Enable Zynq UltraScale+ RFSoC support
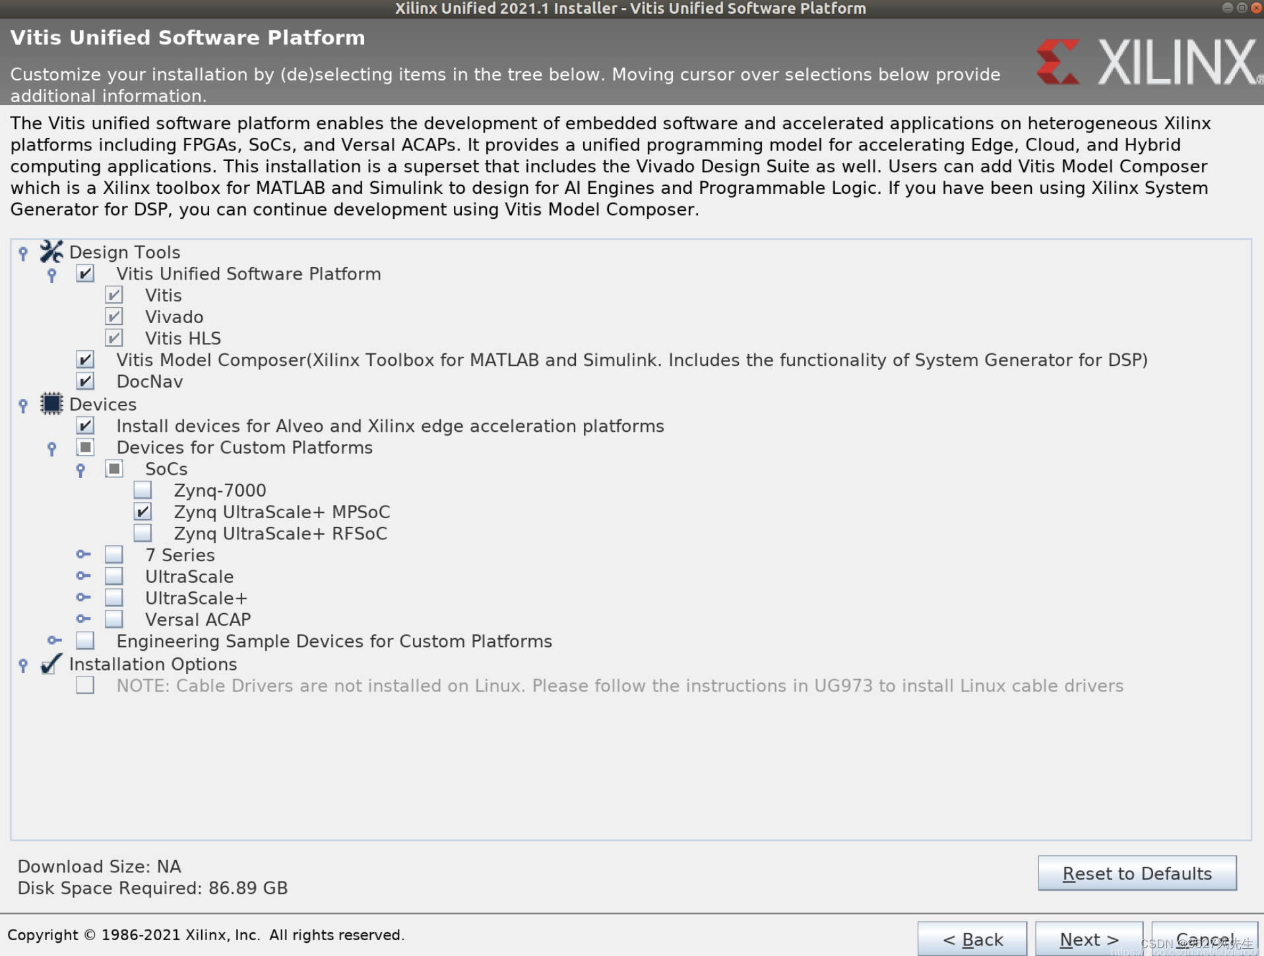Image resolution: width=1264 pixels, height=956 pixels. pos(142,533)
